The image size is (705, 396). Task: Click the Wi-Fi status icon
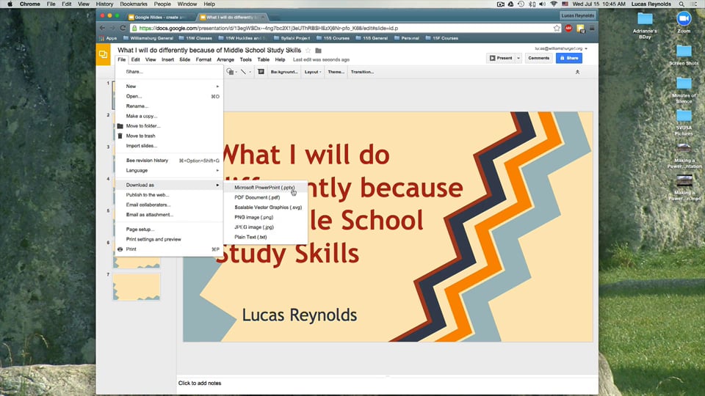[554, 4]
